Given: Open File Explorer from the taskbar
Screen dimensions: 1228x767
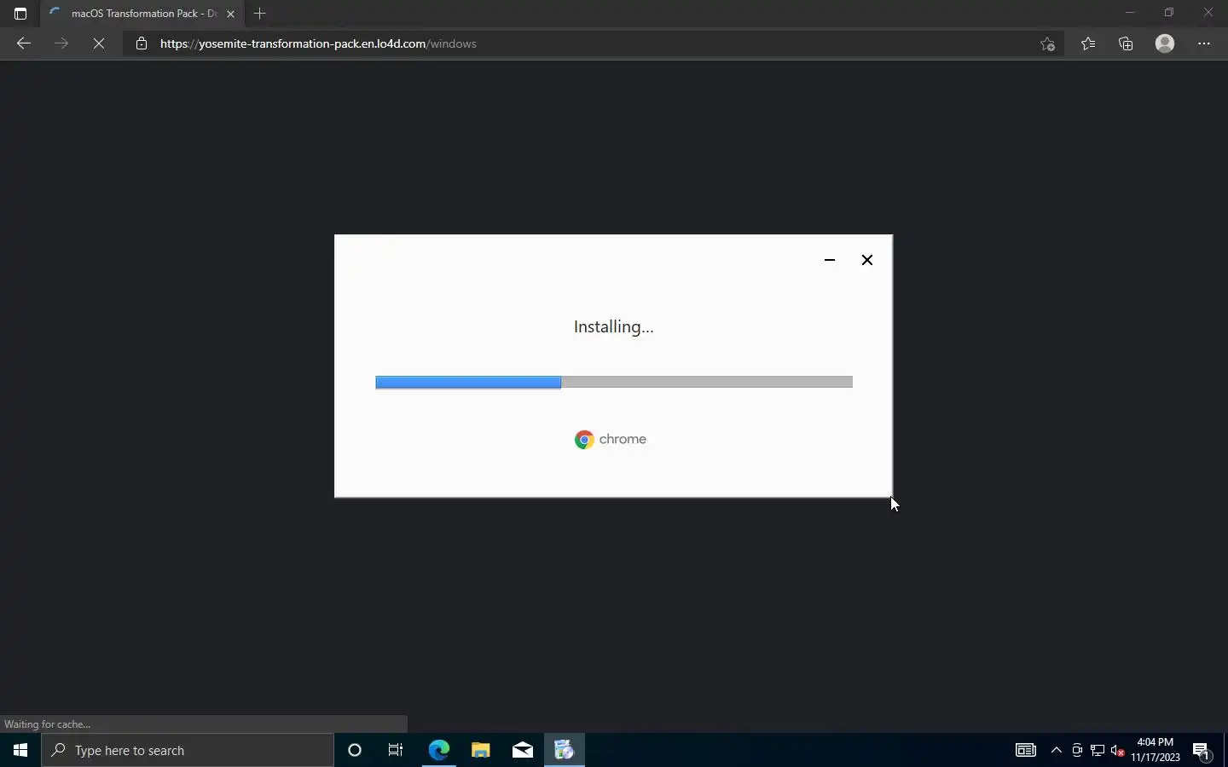Looking at the screenshot, I should pos(481,750).
